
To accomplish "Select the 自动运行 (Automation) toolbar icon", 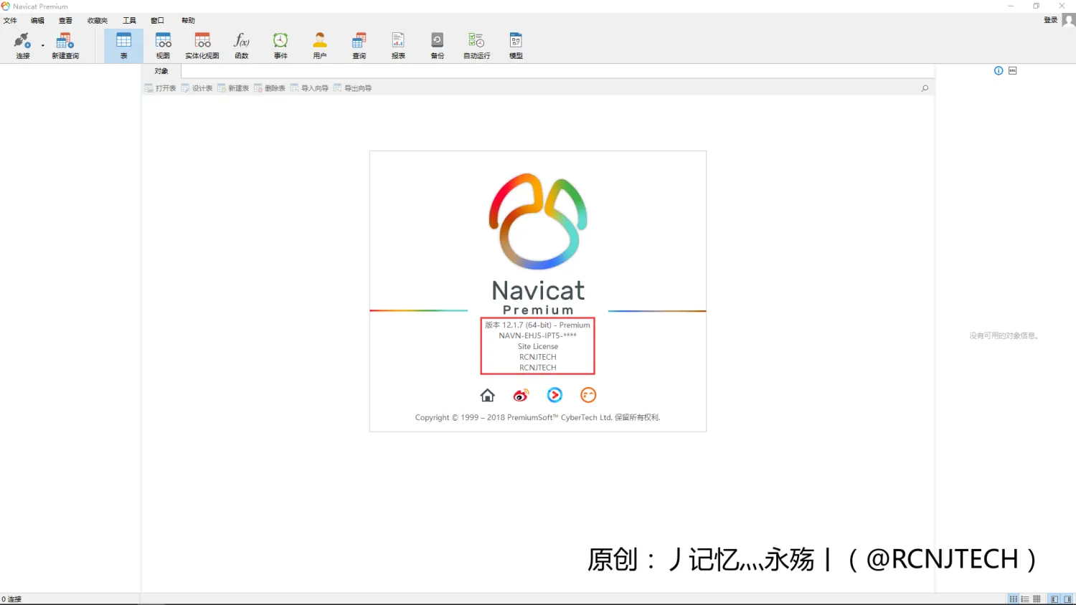I will click(x=476, y=45).
